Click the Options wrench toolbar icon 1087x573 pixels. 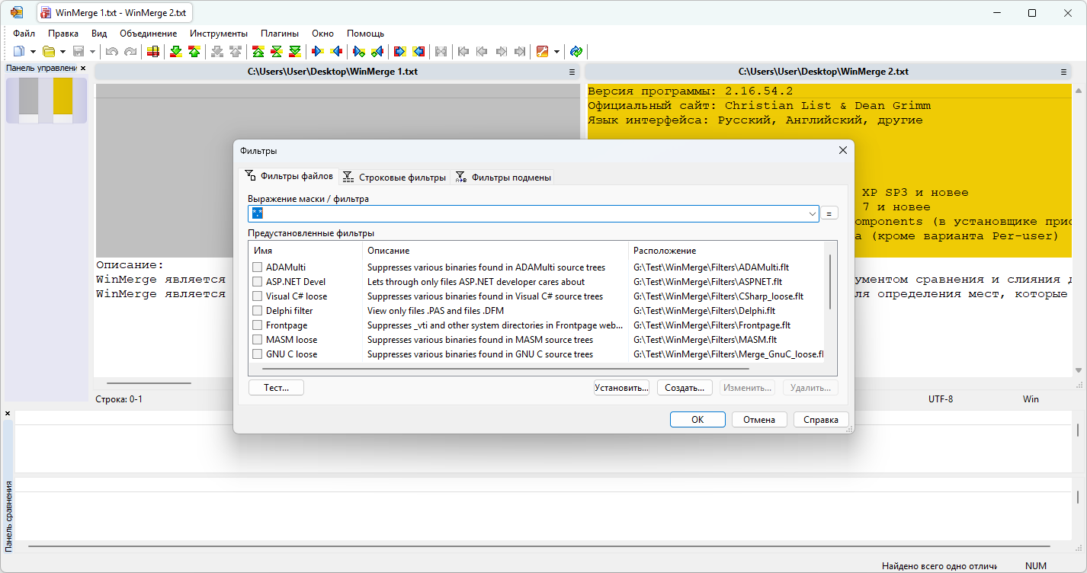(543, 52)
